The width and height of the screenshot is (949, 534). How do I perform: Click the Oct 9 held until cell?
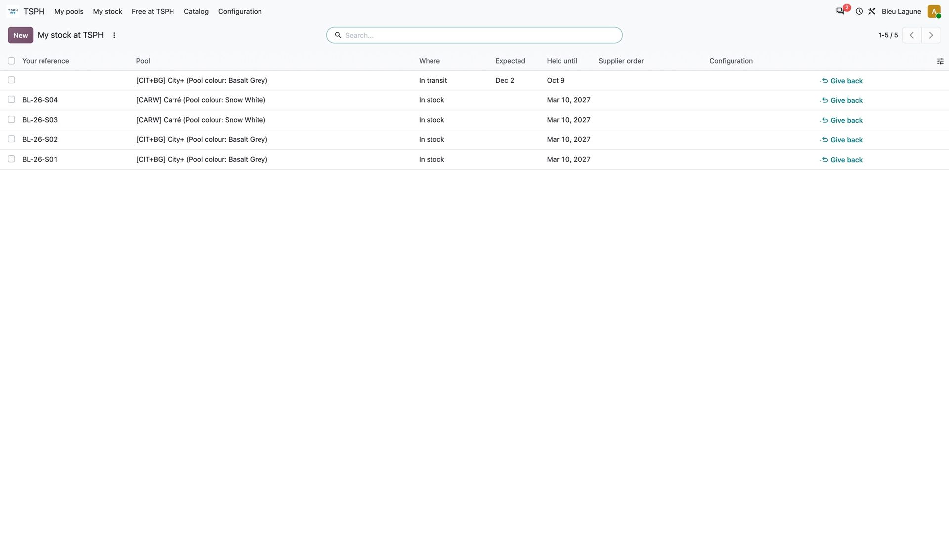pos(556,80)
